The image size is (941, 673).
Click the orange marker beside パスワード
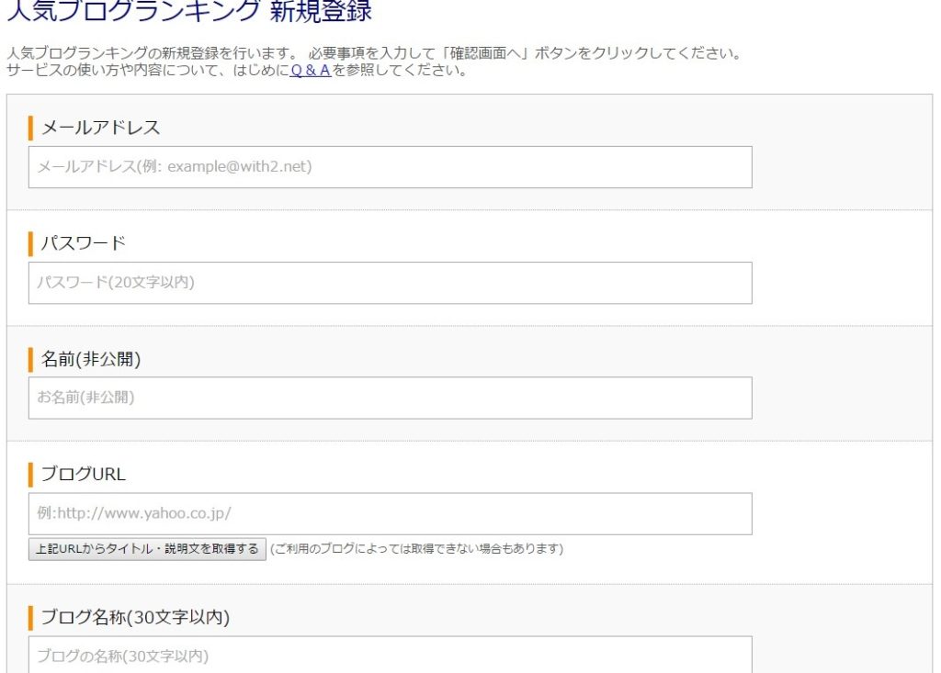click(x=30, y=243)
